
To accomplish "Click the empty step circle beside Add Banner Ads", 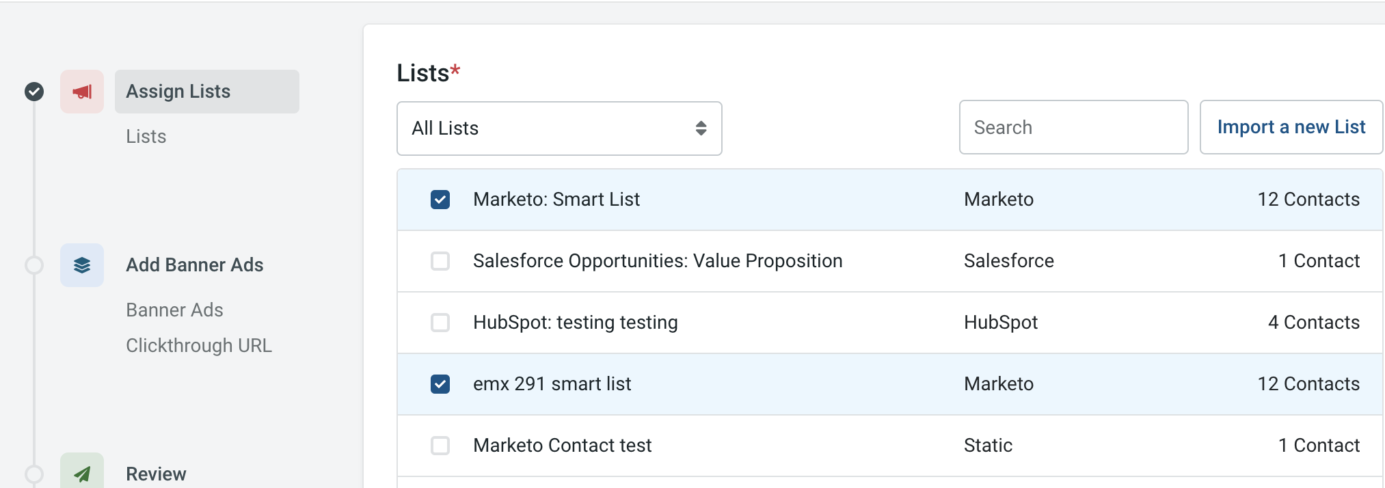I will (34, 265).
